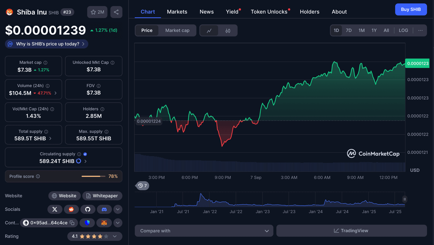Image resolution: width=434 pixels, height=245 pixels.
Task: Switch to the Token Unlocks tab
Action: tap(269, 12)
